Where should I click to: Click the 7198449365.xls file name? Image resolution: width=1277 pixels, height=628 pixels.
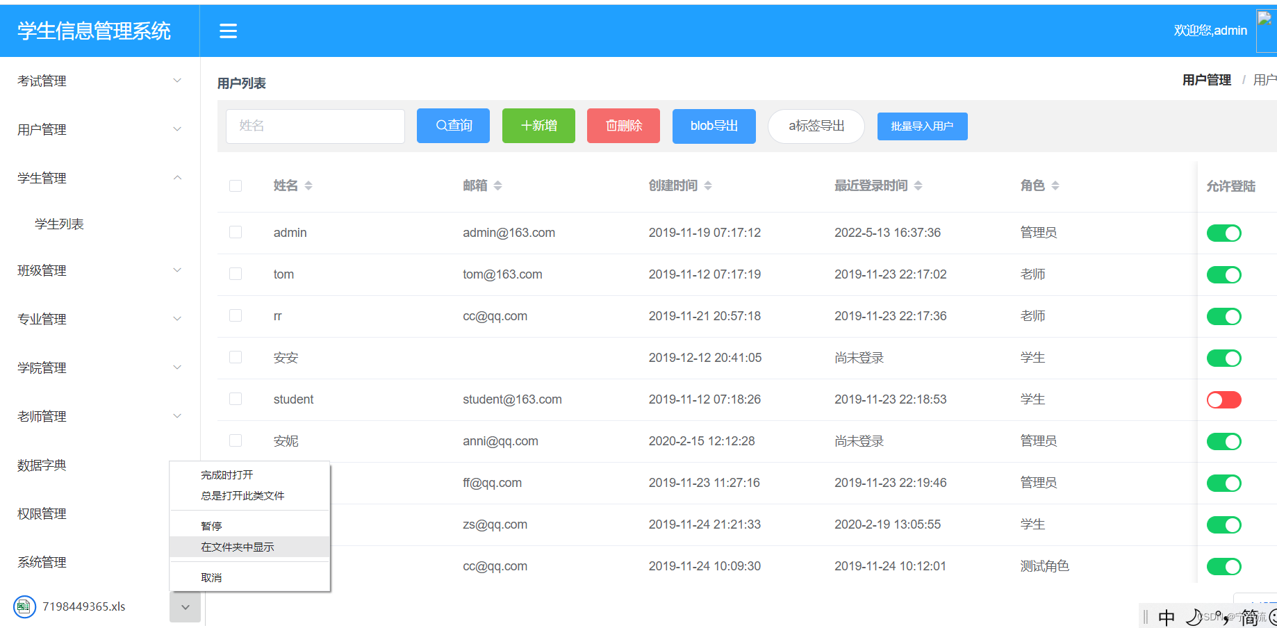(x=84, y=606)
